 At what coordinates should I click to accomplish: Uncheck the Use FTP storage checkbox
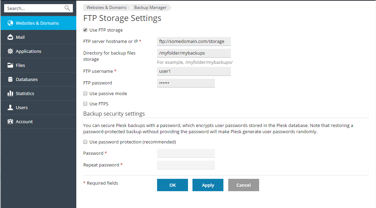85,30
